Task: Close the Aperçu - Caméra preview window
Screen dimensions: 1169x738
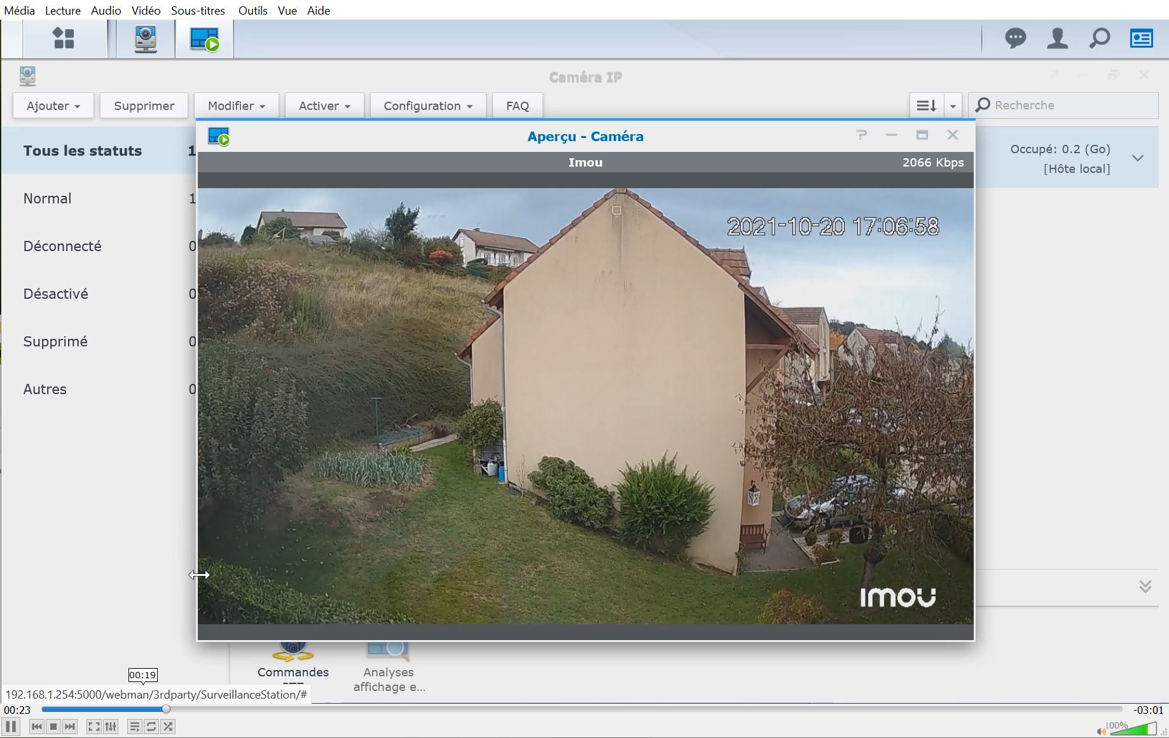Action: 952,135
